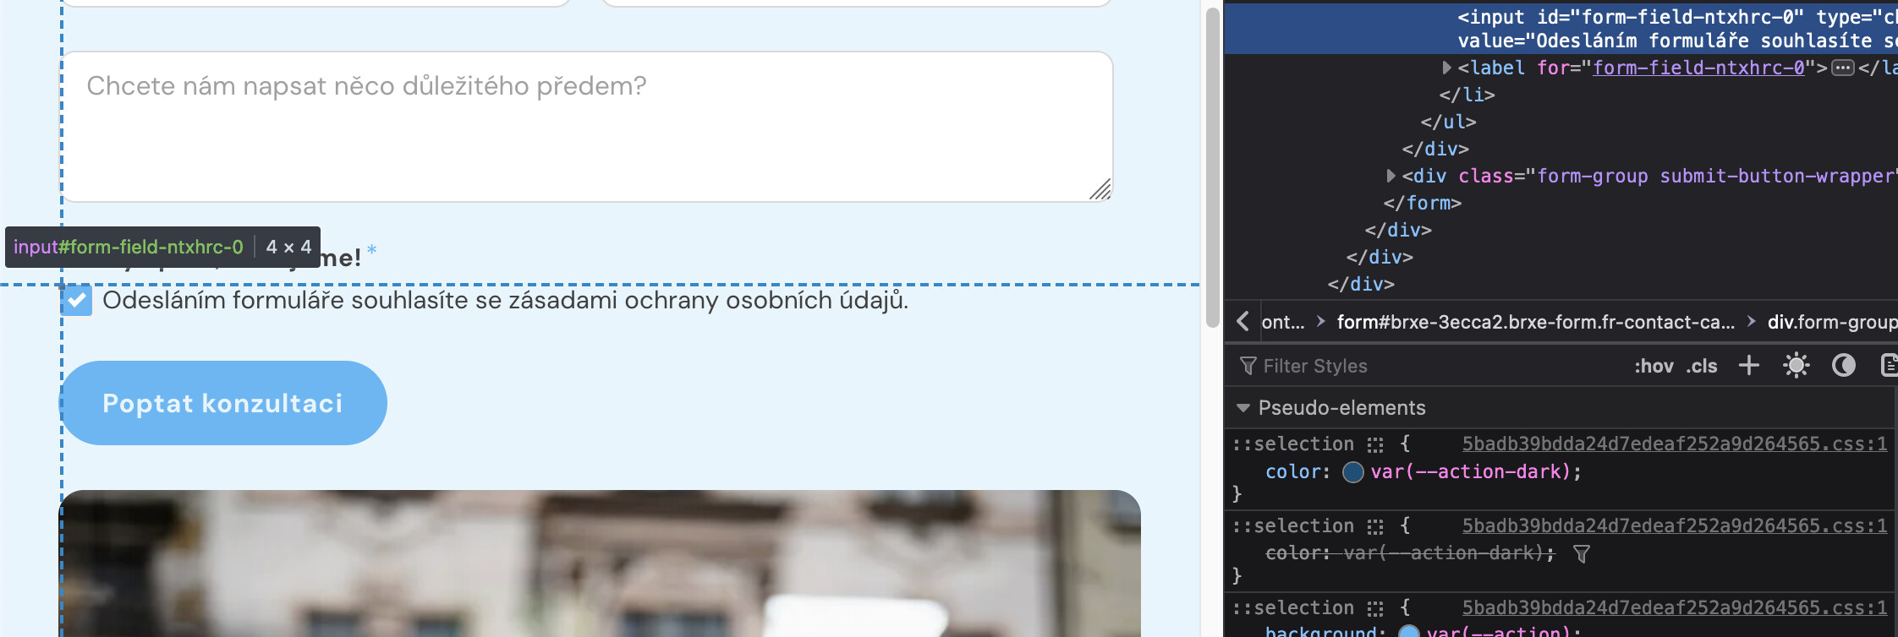
Task: Click the building photo thumbnail
Action: click(600, 563)
